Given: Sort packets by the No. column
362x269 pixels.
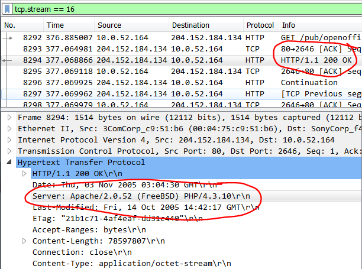Looking at the screenshot, I should [22, 25].
